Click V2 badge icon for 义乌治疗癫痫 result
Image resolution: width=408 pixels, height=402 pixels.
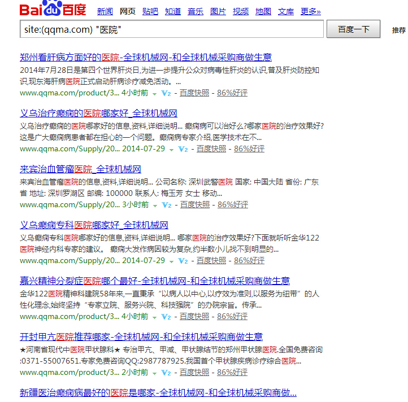click(x=183, y=149)
